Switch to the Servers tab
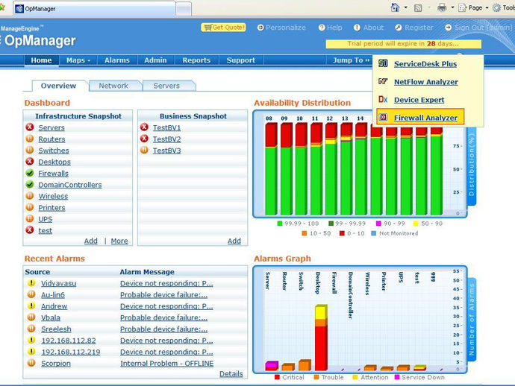This screenshot has height=386, width=515. (x=166, y=86)
